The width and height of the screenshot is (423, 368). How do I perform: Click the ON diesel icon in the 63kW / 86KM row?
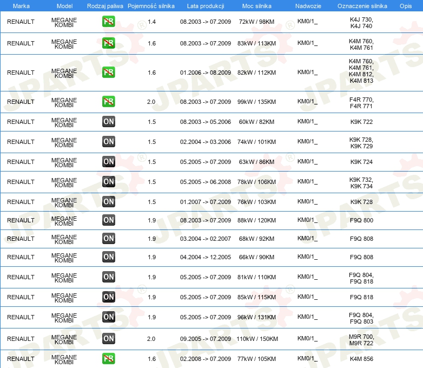click(108, 161)
